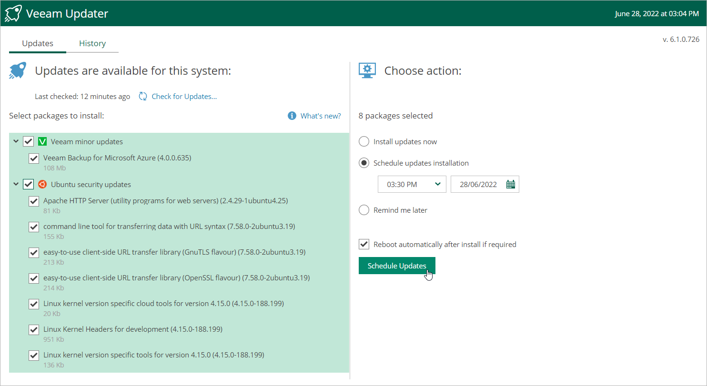Uncheck Linux Kernel Headers for development
Screen dimensions: 707x386
click(x=34, y=329)
